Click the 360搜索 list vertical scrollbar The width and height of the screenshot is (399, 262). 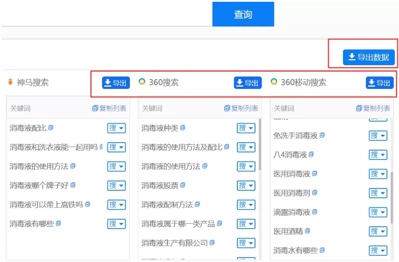coord(260,144)
